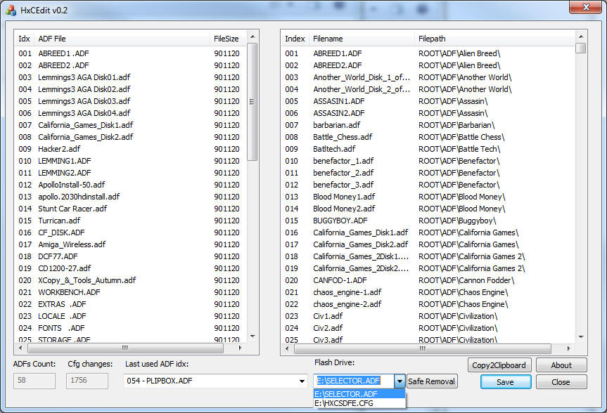
Task: Open the About dialog
Action: point(561,365)
